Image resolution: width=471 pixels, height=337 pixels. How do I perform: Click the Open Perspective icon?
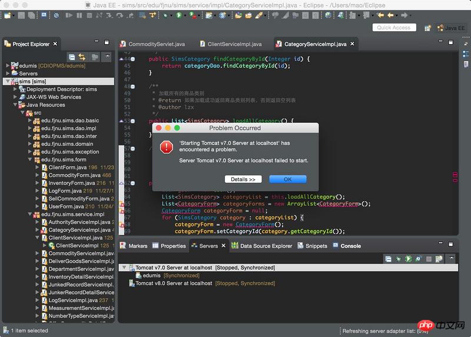point(426,28)
